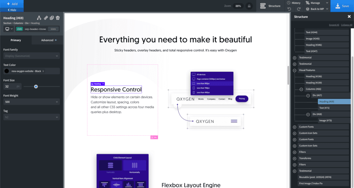Select Visual Features in the tree

click(323, 70)
